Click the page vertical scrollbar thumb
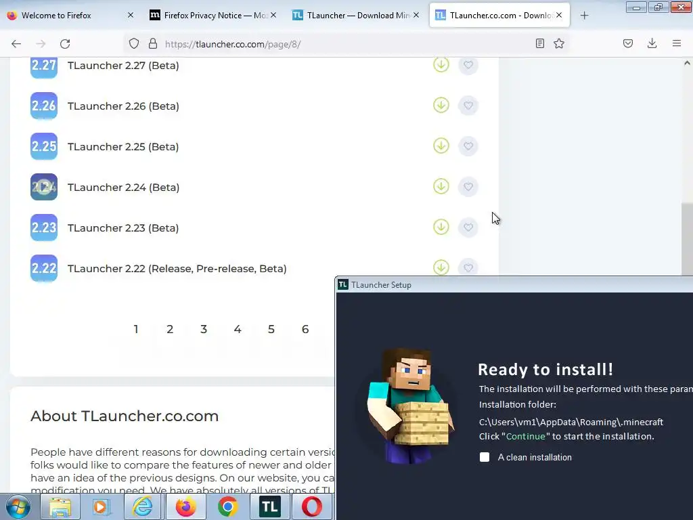Image resolution: width=693 pixels, height=520 pixels. click(687, 239)
